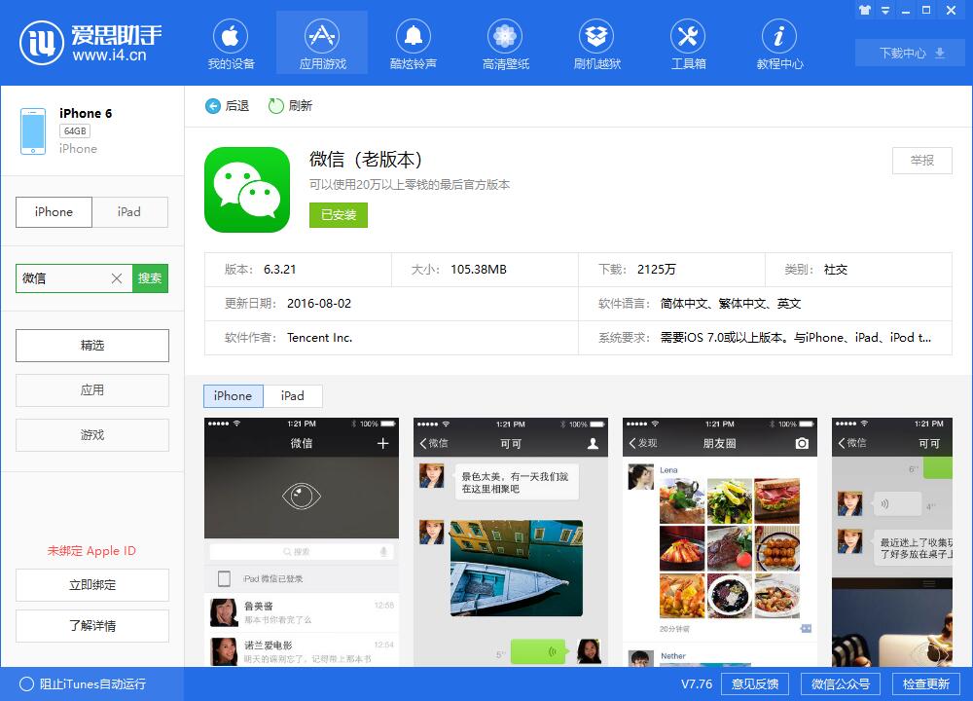Open the titlebar dropdown arrow menu
Image resolution: width=973 pixels, height=701 pixels.
pyautogui.click(x=884, y=9)
